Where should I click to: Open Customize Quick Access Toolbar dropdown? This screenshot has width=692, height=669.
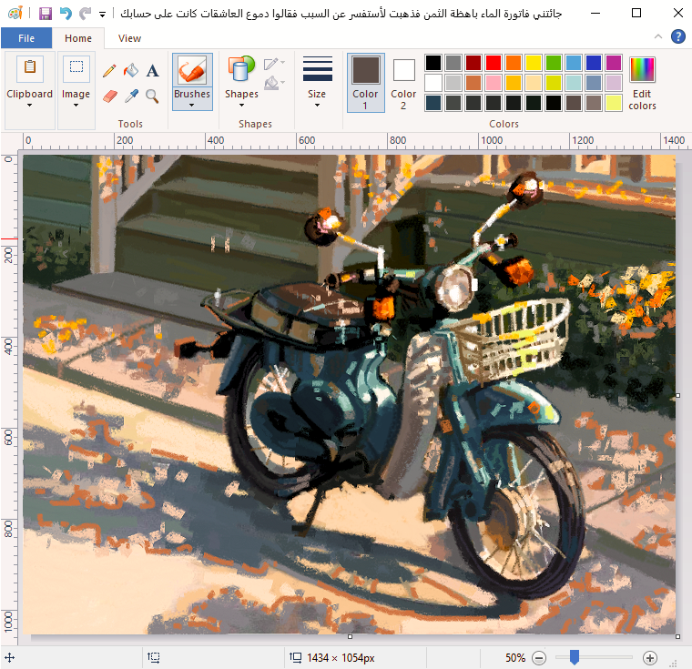[102, 15]
